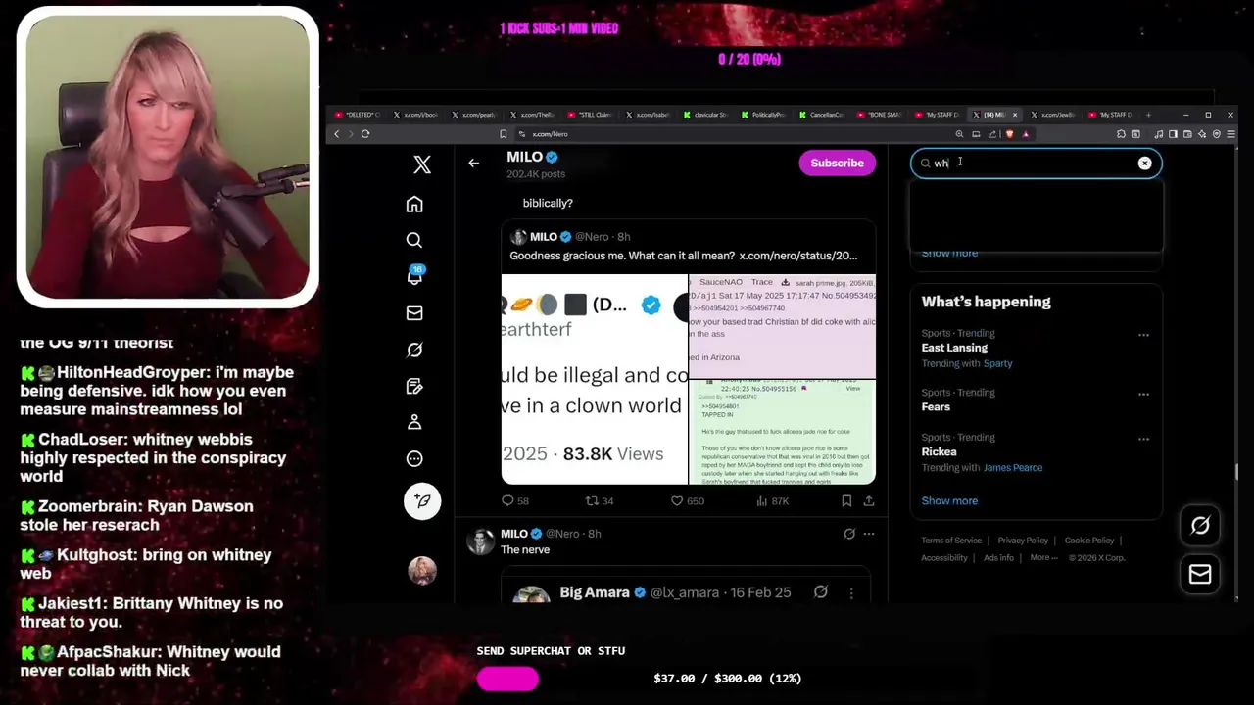Open Grok from the left sidebar
The image size is (1254, 705).
tap(414, 350)
